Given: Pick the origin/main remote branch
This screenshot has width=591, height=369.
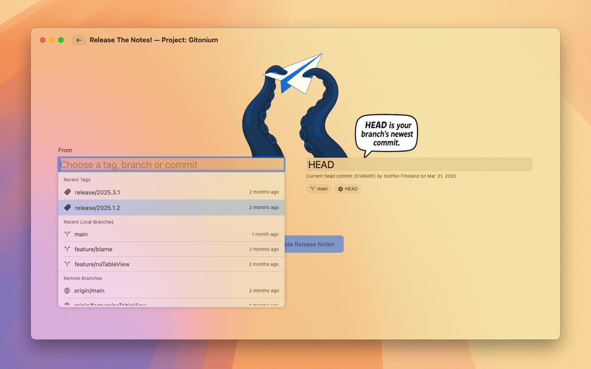Looking at the screenshot, I should tap(171, 290).
